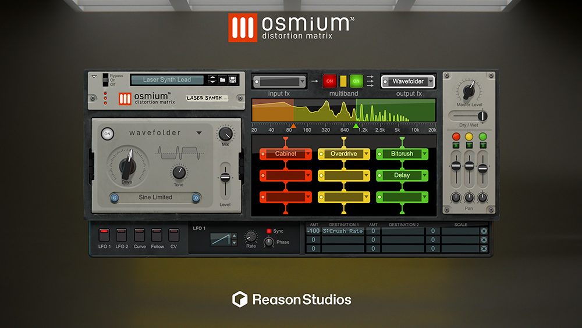This screenshot has height=328, width=582.
Task: Select the Follow modulation tab button
Action: (157, 235)
